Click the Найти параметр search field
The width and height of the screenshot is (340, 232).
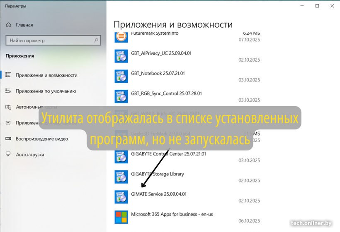[53, 41]
